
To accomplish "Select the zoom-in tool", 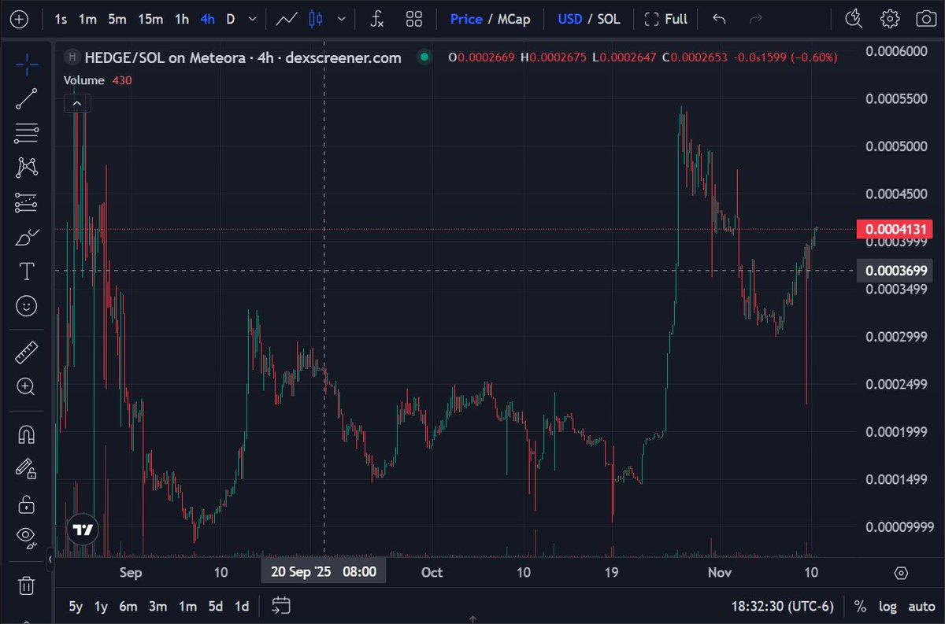I will (26, 387).
